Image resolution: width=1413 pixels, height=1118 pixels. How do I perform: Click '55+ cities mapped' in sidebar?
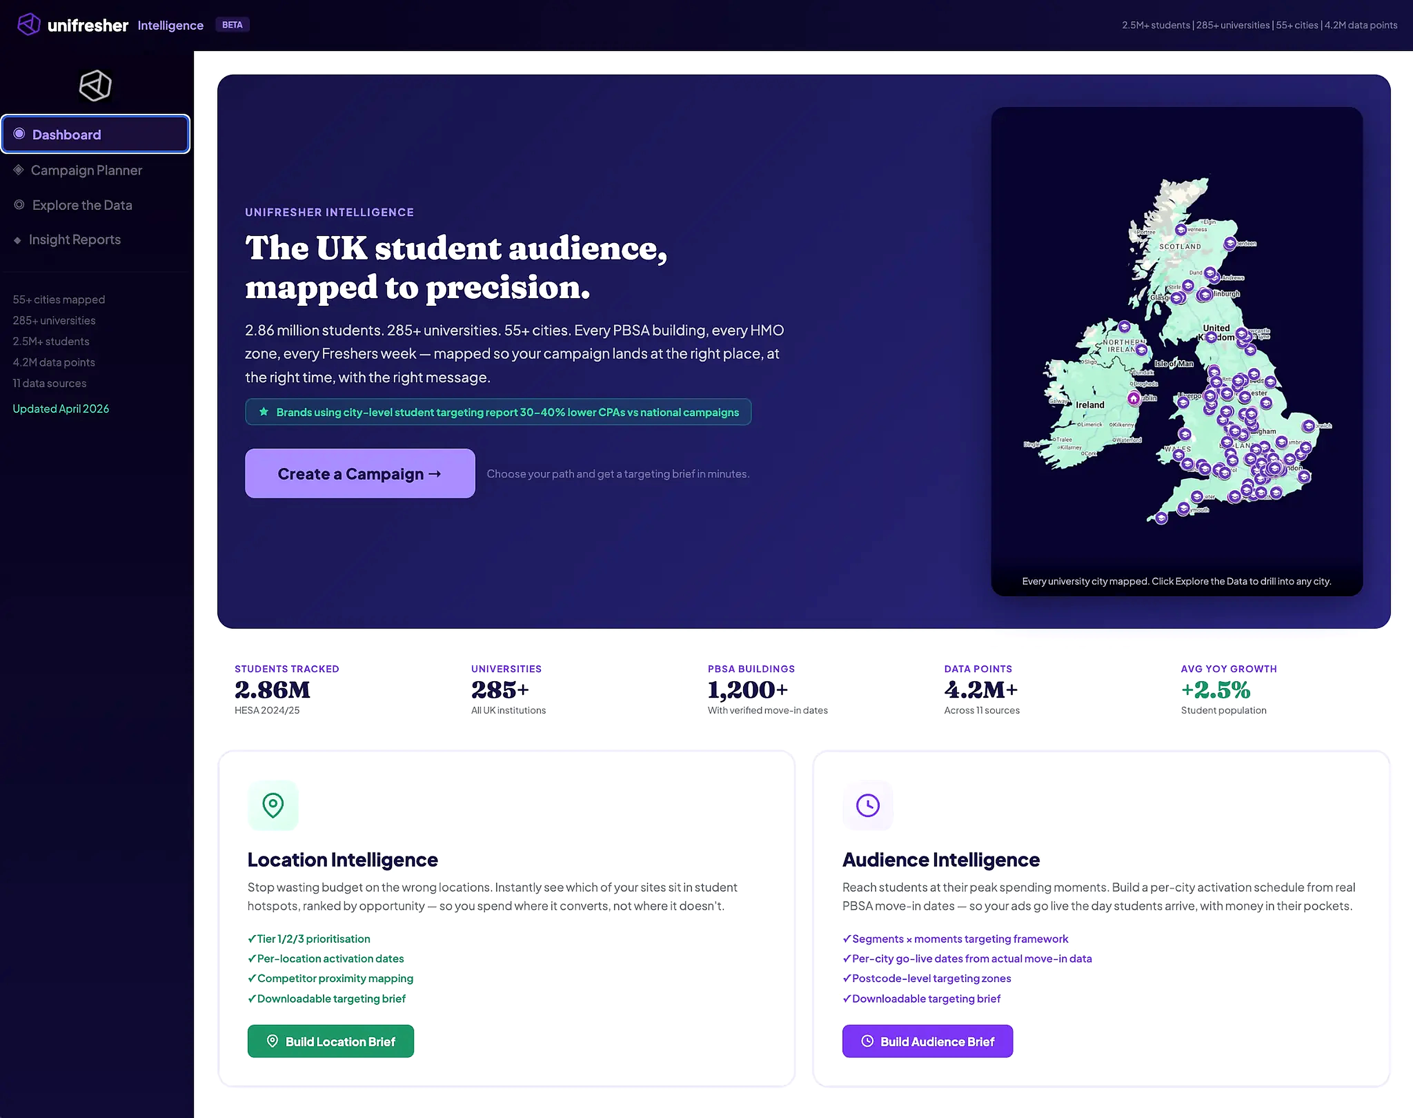click(59, 299)
